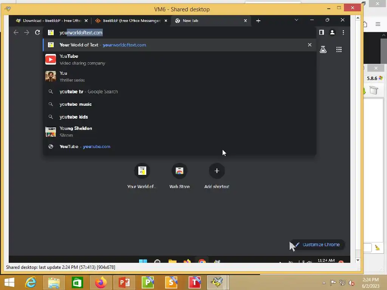Launch Internet Explorer from taskbar
This screenshot has height=290, width=387.
tap(31, 282)
